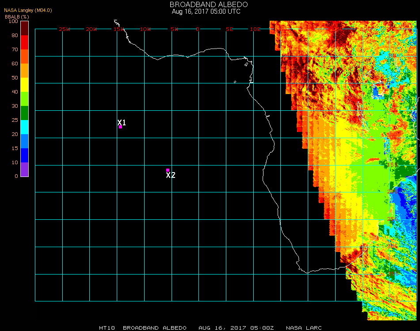The image size is (420, 331).
Task: Pick the orange 50-60 colorbar swatch
Action: (25, 71)
